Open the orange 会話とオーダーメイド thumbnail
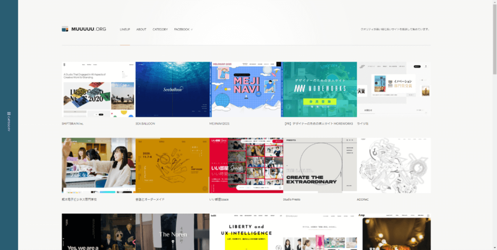Viewport: 497px width, 250px height. [x=172, y=166]
